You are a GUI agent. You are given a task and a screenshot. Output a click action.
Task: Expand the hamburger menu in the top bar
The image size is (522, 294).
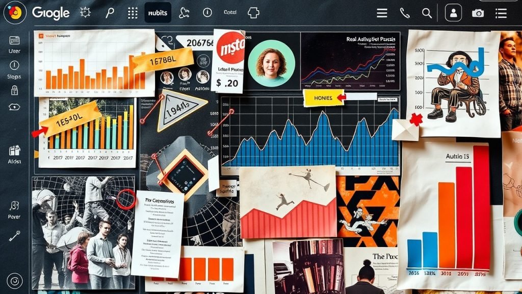382,13
